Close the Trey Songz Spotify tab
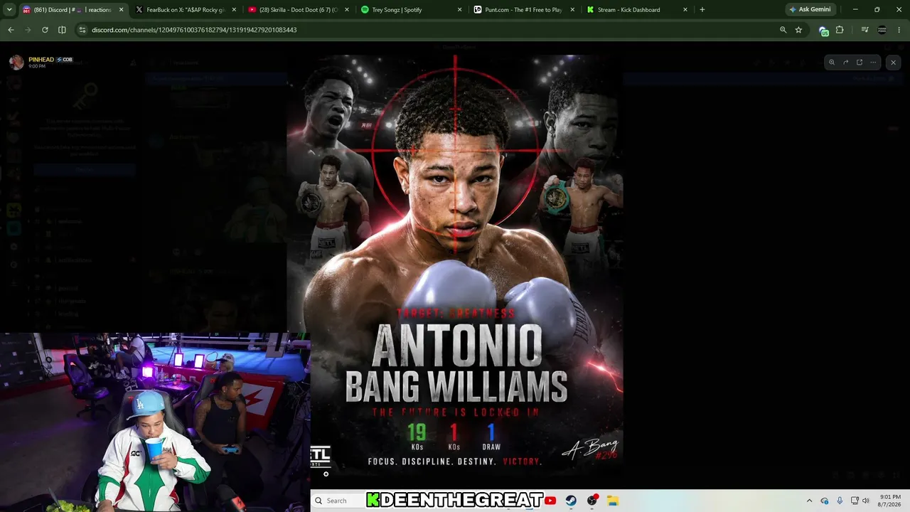This screenshot has width=910, height=512. click(x=459, y=10)
